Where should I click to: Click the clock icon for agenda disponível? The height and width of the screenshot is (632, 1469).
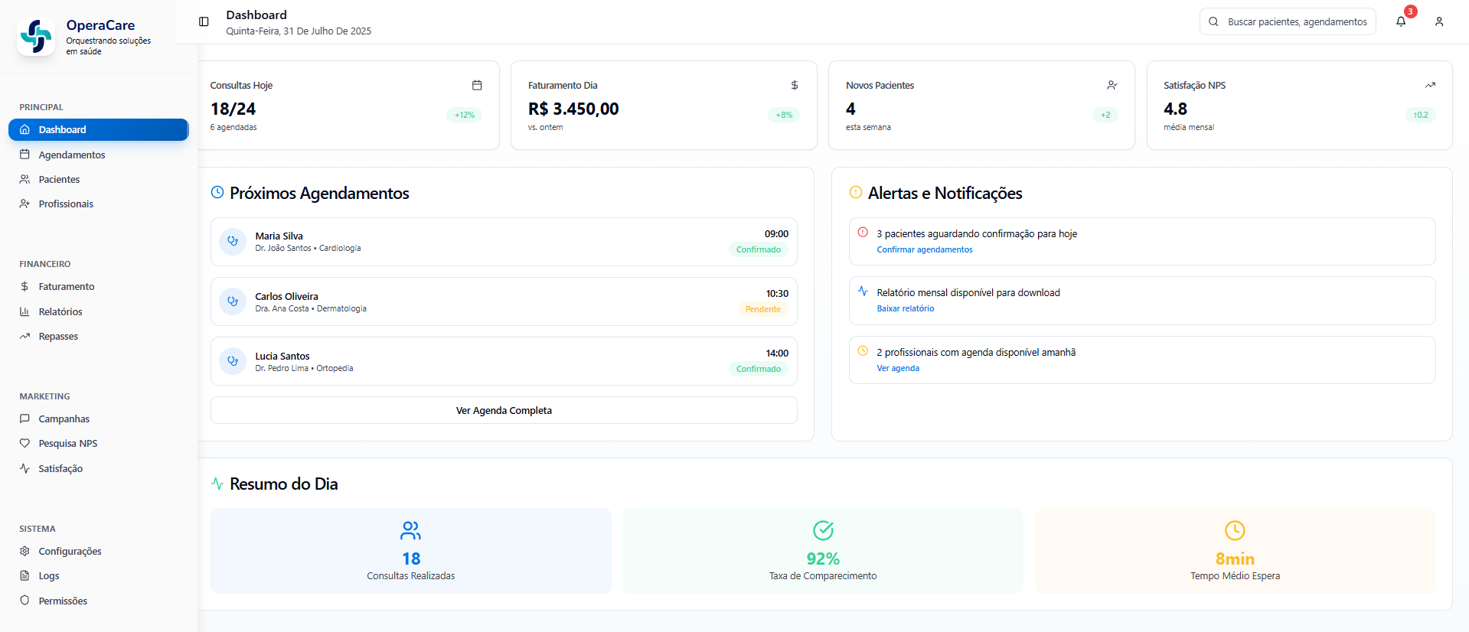[863, 350]
